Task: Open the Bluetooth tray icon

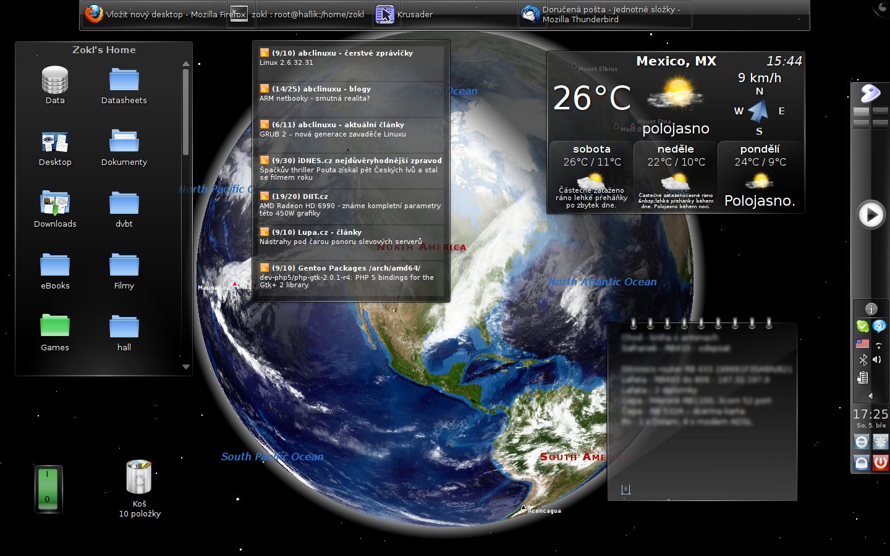Action: coord(863,360)
